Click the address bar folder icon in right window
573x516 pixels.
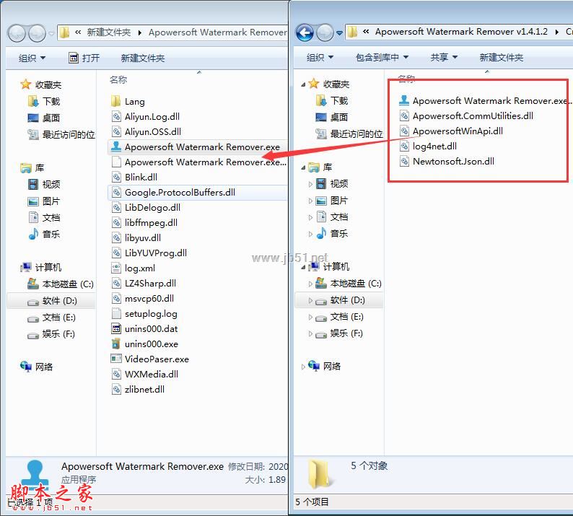[x=352, y=32]
